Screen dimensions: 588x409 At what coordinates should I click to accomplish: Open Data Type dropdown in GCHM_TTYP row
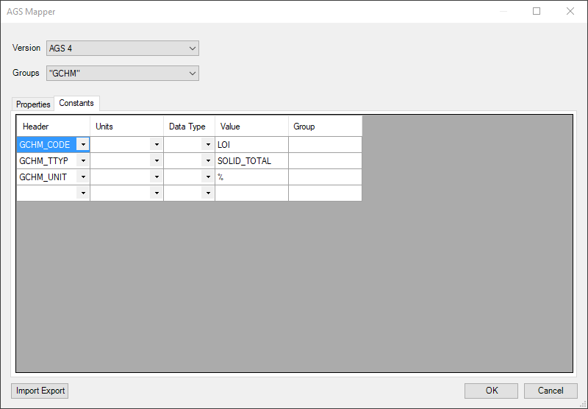point(208,160)
